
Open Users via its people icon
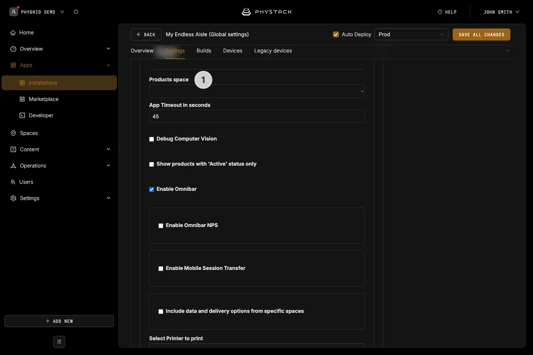tap(13, 182)
